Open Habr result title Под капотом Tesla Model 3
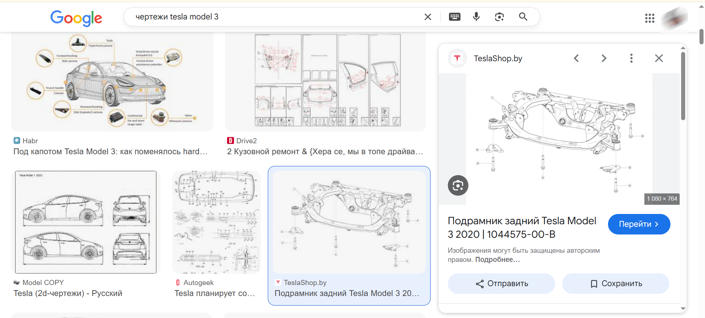The width and height of the screenshot is (705, 318). pyautogui.click(x=111, y=152)
